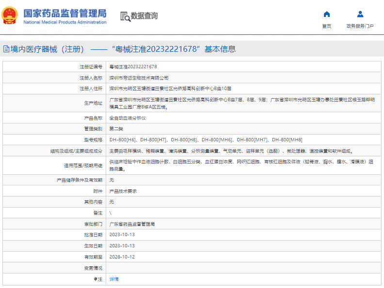Click the document icon before 境内医疗器械

pyautogui.click(x=6, y=49)
